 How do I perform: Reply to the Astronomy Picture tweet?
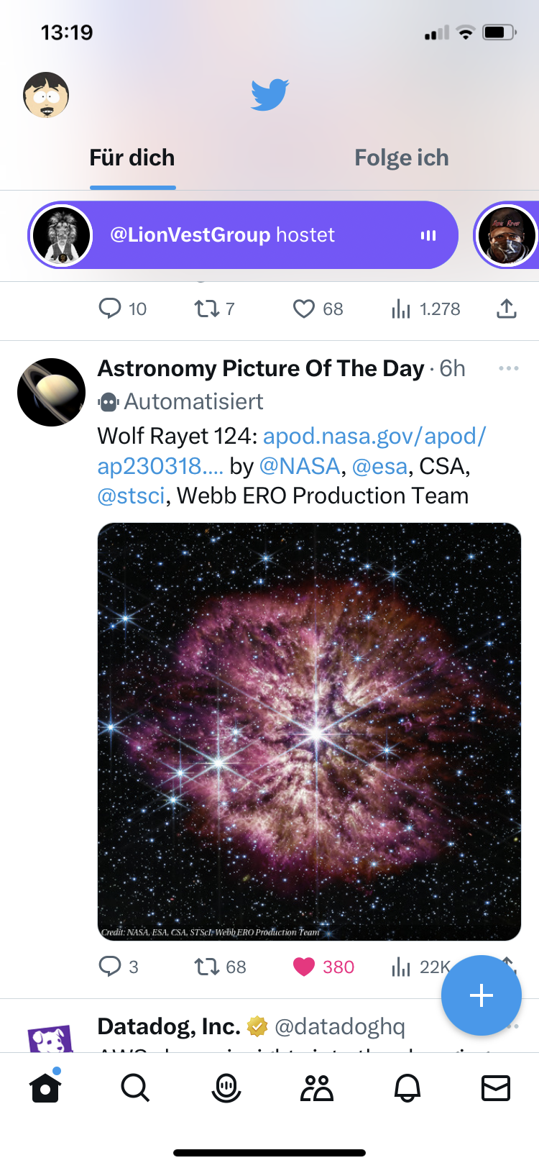click(109, 967)
